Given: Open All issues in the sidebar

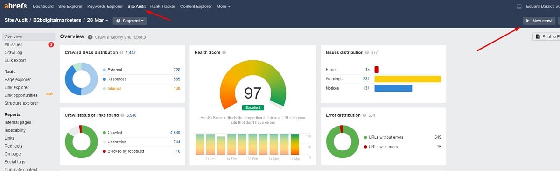Looking at the screenshot, I should pyautogui.click(x=14, y=45).
